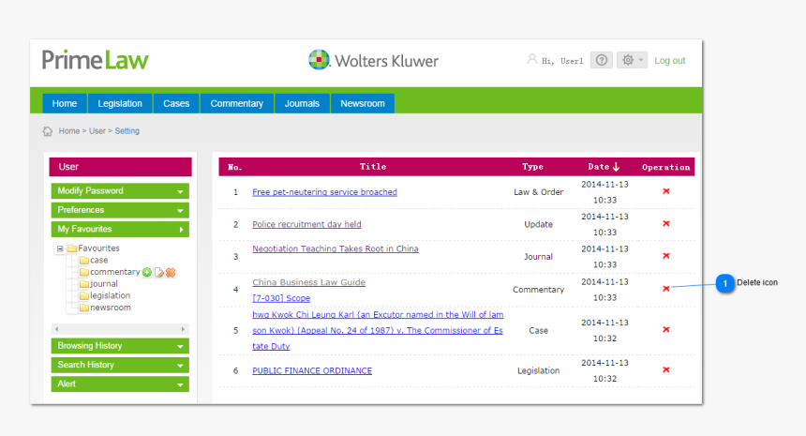Open the Commentary tab
Viewport: 806px width, 436px height.
pyautogui.click(x=236, y=103)
